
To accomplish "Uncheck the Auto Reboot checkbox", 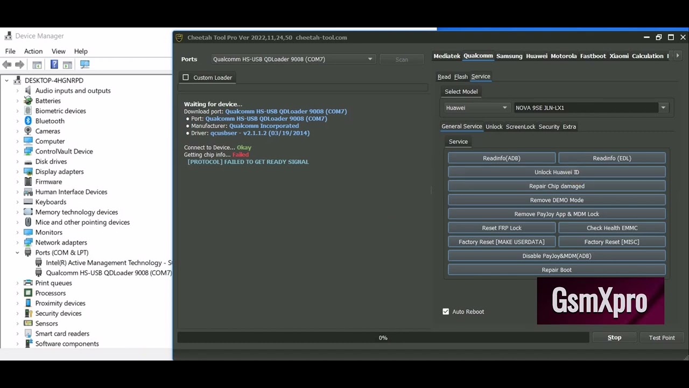I will point(446,311).
